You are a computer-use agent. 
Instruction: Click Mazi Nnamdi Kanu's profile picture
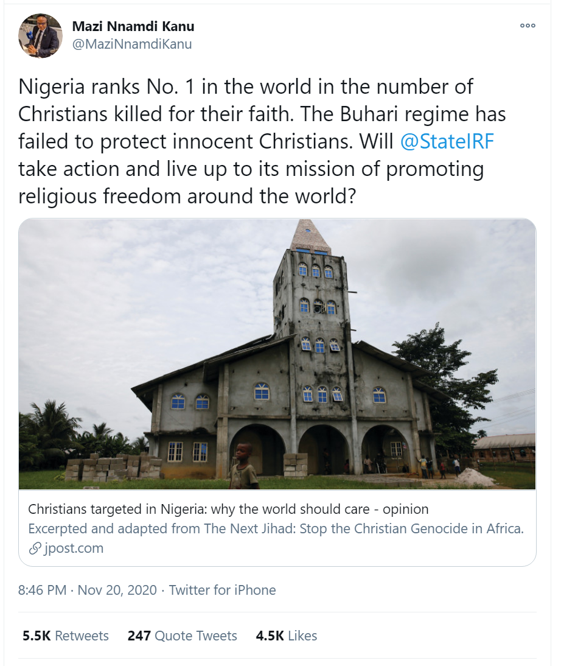click(x=40, y=35)
